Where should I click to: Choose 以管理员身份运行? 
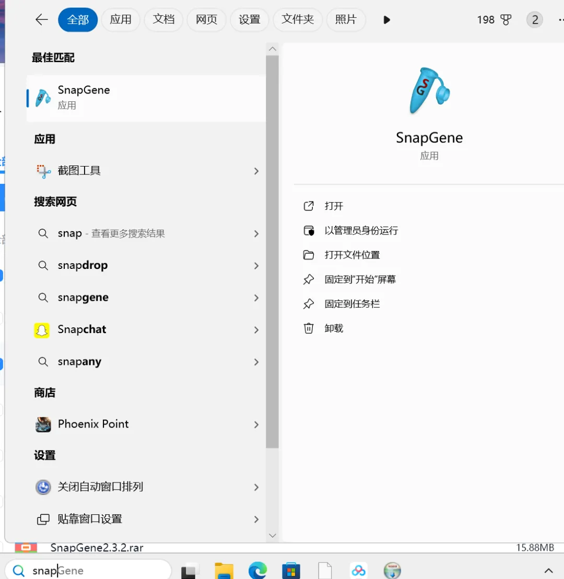[361, 231]
